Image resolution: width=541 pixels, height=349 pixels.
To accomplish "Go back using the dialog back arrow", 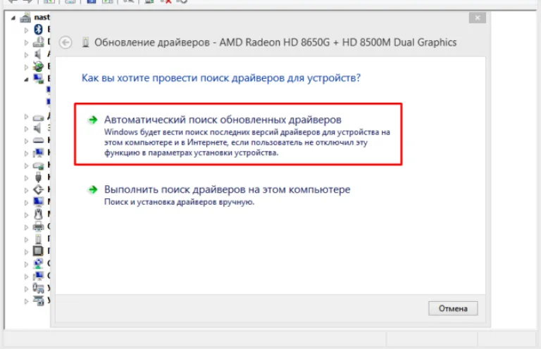I will [x=66, y=42].
